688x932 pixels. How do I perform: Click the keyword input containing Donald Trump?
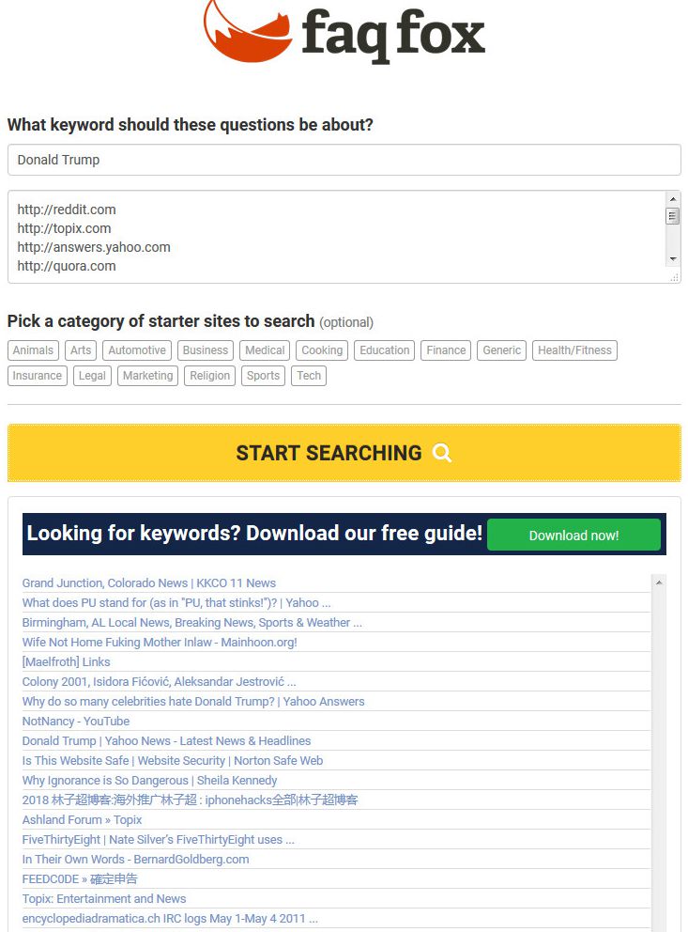click(344, 160)
